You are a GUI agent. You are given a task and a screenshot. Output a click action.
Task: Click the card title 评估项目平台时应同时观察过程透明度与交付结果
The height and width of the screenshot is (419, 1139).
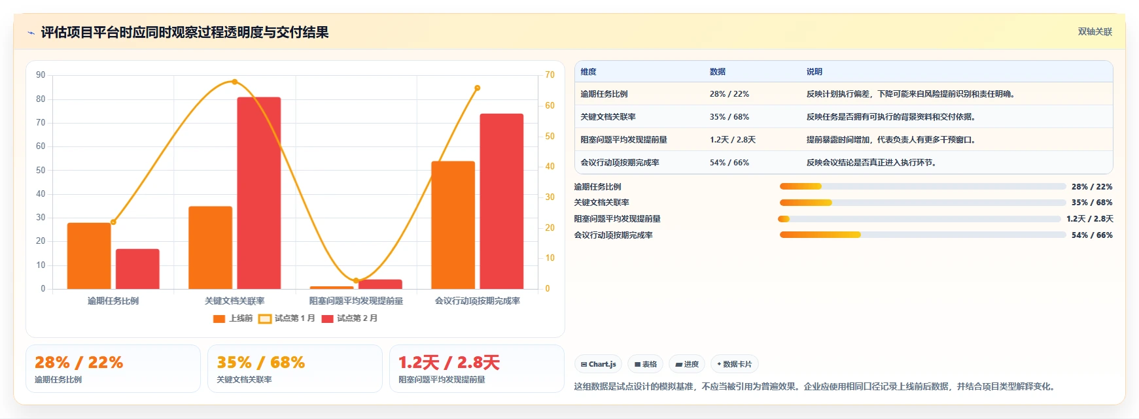click(x=184, y=33)
